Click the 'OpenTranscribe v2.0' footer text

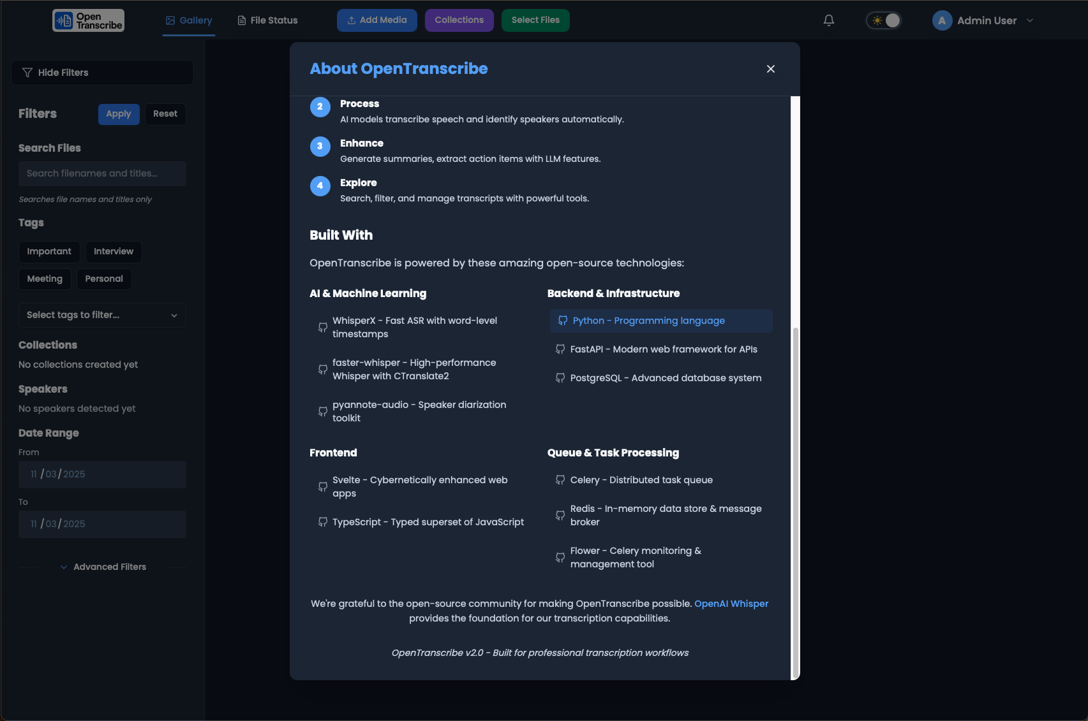[x=540, y=653]
